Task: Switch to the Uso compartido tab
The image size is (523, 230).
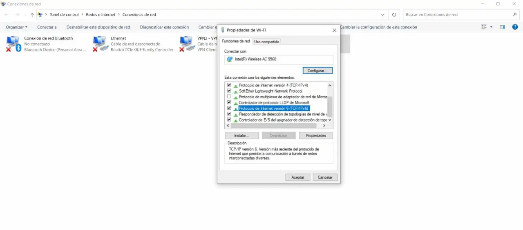Action: [x=266, y=42]
